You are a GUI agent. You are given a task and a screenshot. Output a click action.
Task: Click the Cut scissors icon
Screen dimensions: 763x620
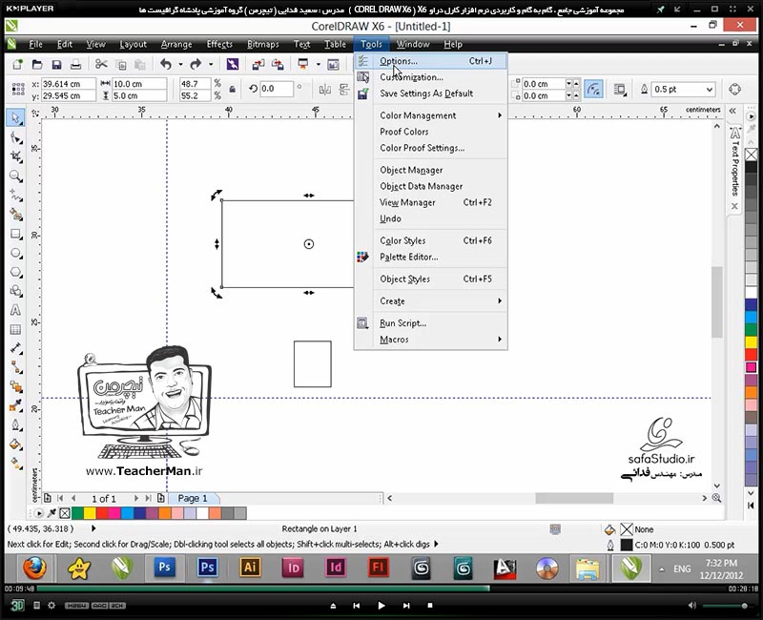pyautogui.click(x=101, y=64)
